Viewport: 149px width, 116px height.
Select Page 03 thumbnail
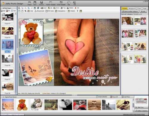(7, 18)
